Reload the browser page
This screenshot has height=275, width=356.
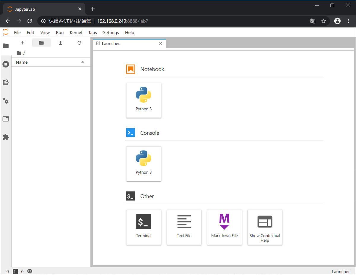[30, 21]
